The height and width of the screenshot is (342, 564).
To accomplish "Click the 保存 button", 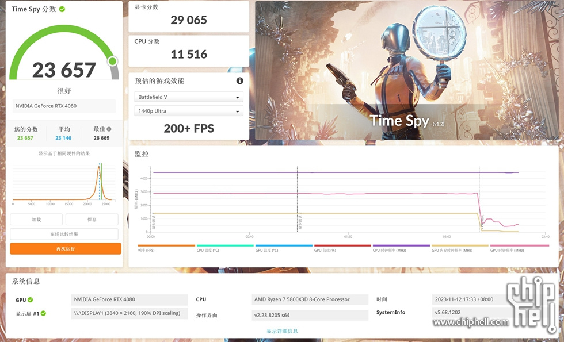I will [92, 219].
